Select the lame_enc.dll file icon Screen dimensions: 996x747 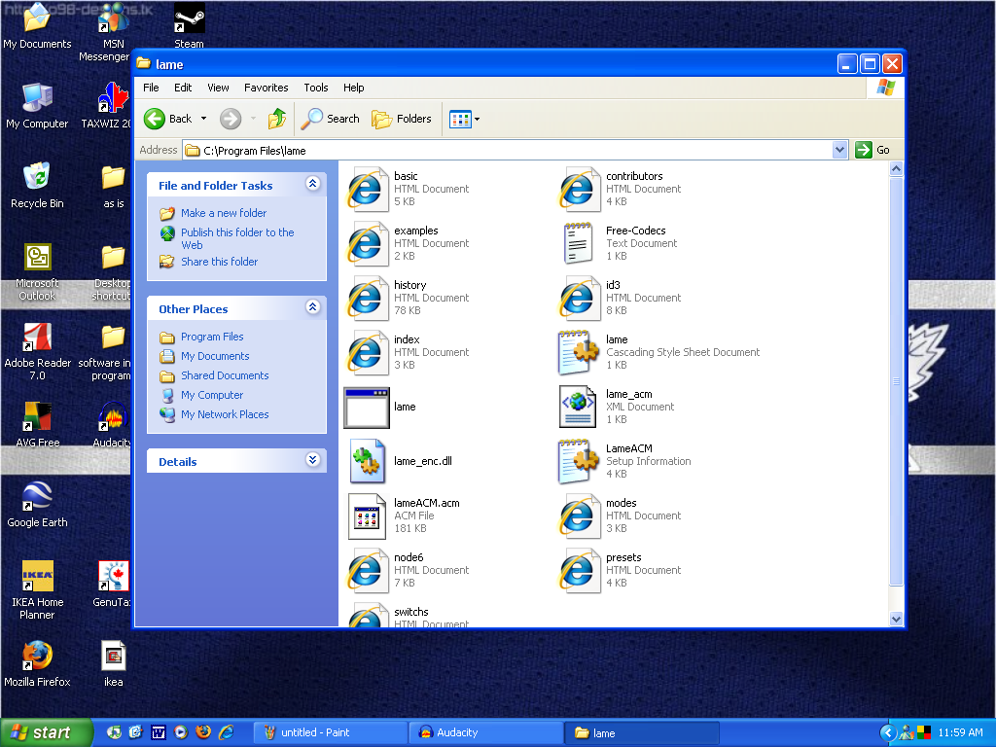367,462
